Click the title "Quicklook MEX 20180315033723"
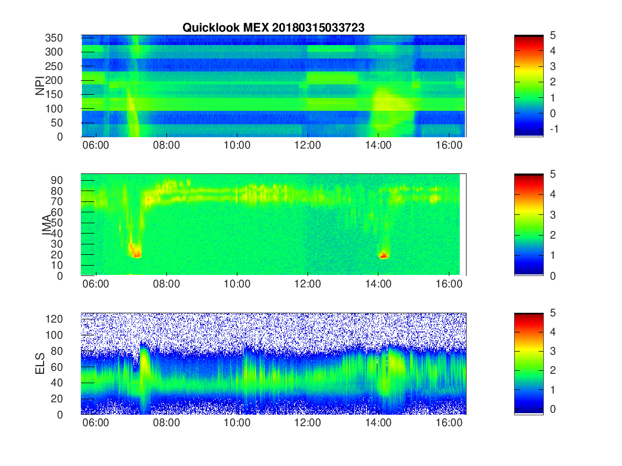Image resolution: width=622 pixels, height=466 pixels. 273,28
